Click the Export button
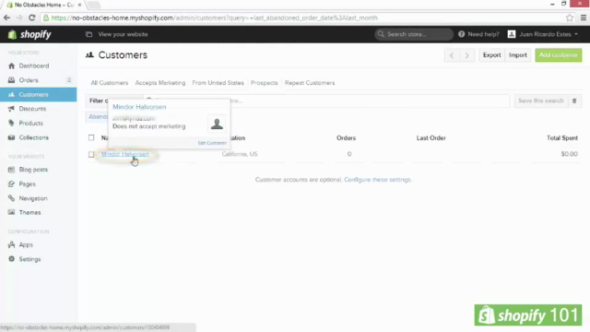 point(491,55)
